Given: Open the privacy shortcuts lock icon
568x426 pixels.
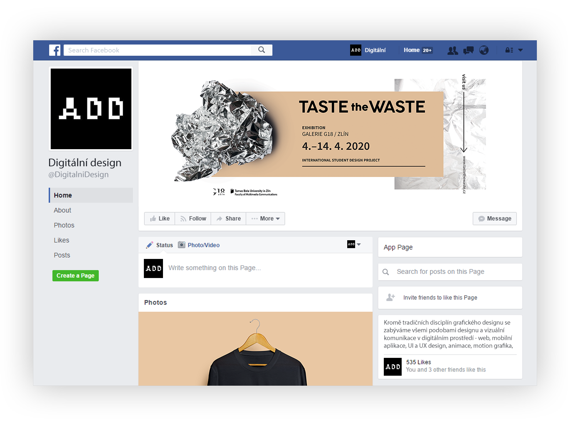Looking at the screenshot, I should click(x=509, y=50).
